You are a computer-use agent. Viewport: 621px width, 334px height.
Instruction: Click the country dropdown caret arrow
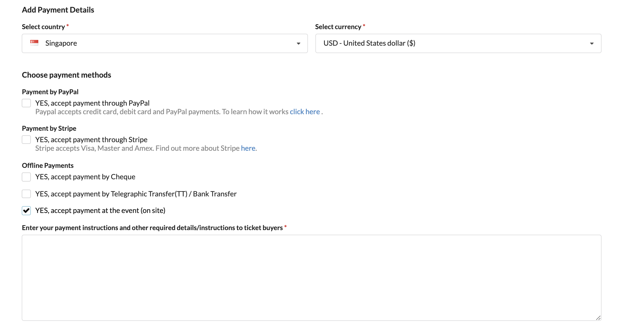click(299, 44)
